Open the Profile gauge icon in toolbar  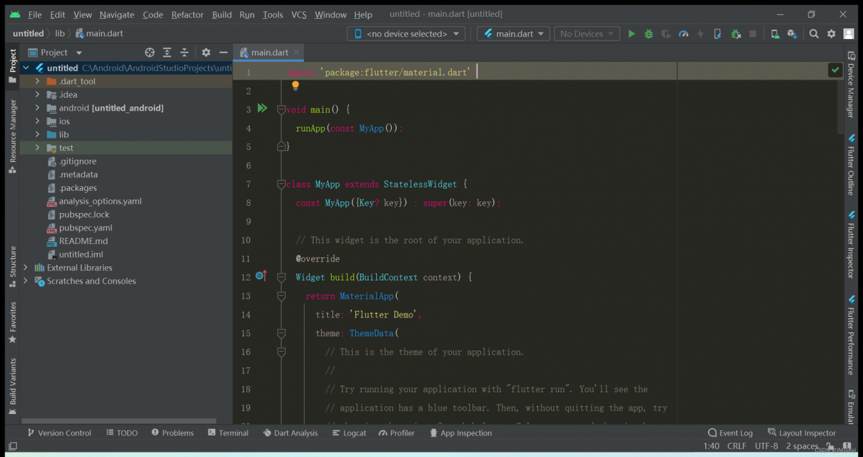click(683, 34)
